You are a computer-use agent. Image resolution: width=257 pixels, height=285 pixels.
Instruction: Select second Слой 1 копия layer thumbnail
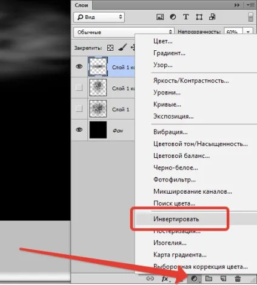click(98, 88)
